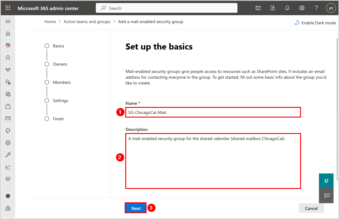
Task: Select the Owners step in wizard
Action: (60, 64)
